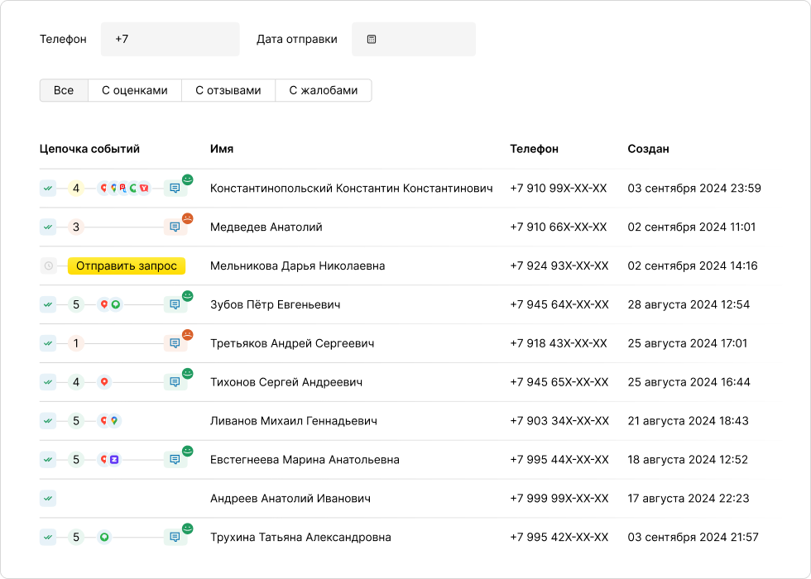Screen dimensions: 811x579
Task: Click phone number +7 924 93X-XX-XX
Action: (x=559, y=266)
